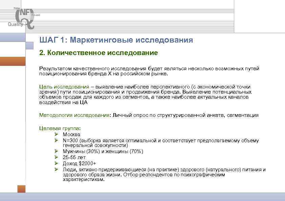Select the 'New' word above the logo
The width and height of the screenshot is (285, 201).
(x=17, y=7)
